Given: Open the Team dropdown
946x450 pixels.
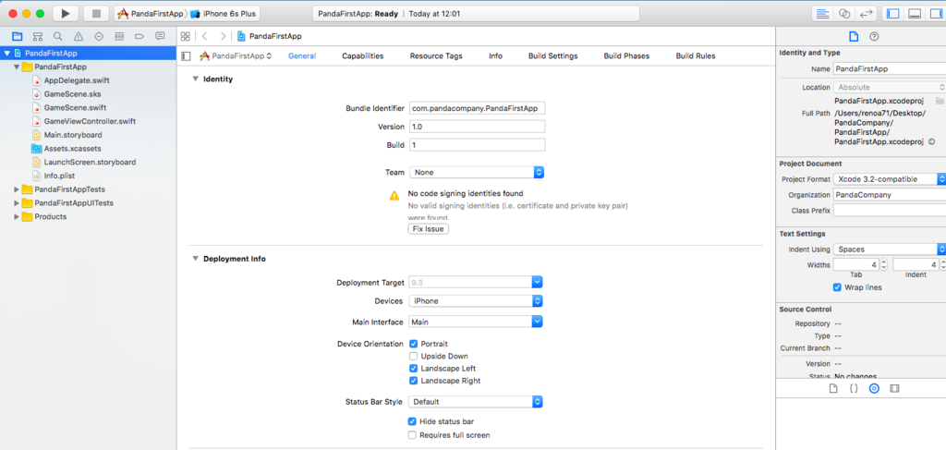Looking at the screenshot, I should tap(477, 173).
